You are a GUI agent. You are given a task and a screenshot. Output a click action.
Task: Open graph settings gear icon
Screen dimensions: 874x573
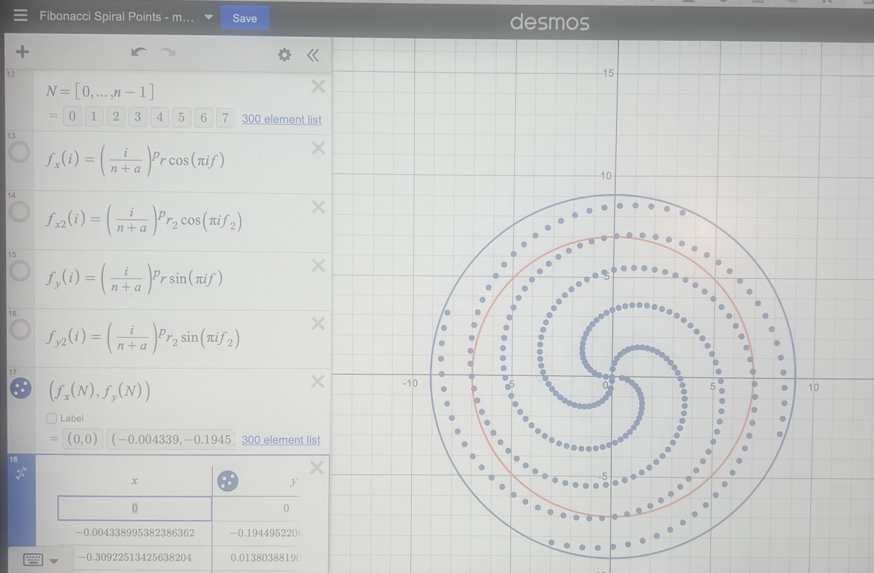284,55
